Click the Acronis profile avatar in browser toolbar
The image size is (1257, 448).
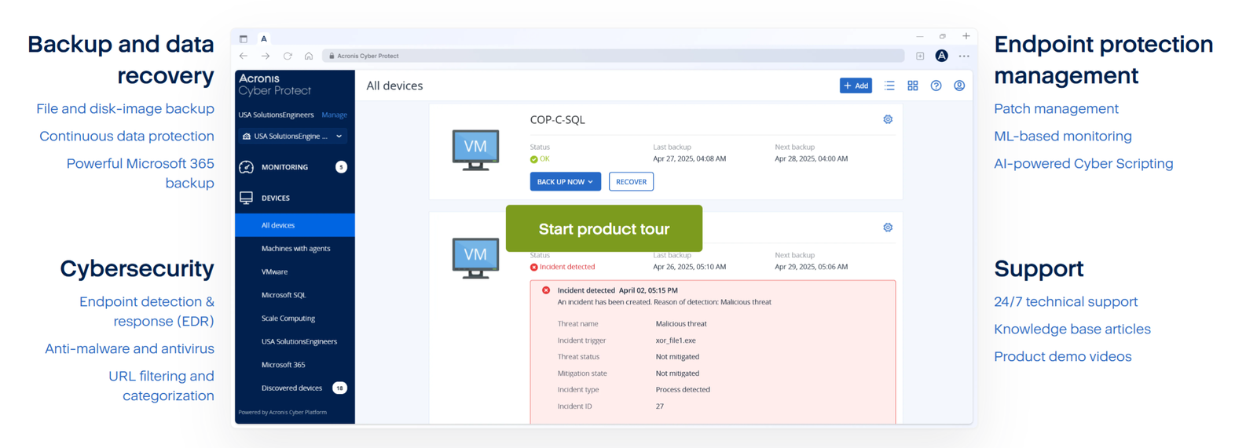(x=941, y=56)
